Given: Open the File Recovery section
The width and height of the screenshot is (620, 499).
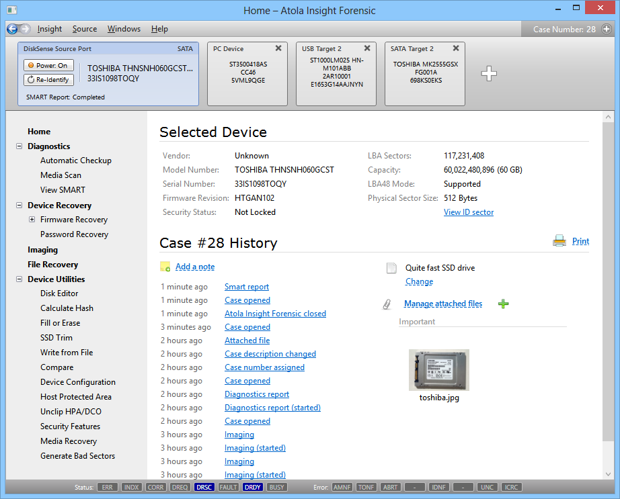Looking at the screenshot, I should [52, 265].
